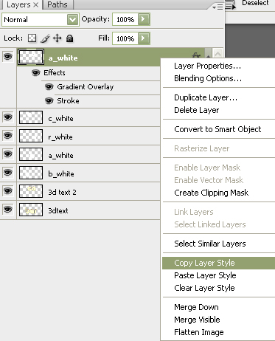The height and width of the screenshot is (341, 275).
Task: Select the lower a_white layer name
Action: click(60, 155)
